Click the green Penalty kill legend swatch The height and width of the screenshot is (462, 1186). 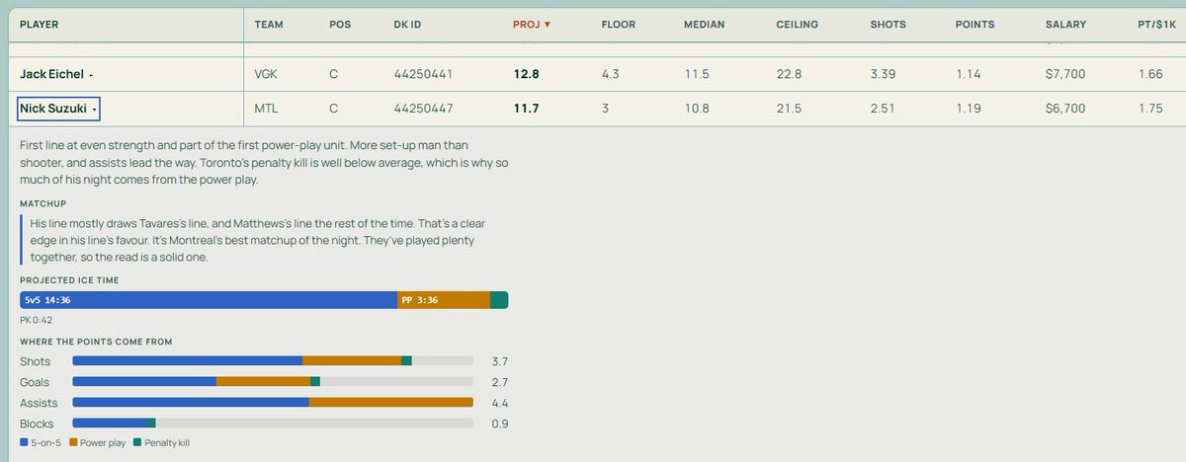(x=137, y=443)
